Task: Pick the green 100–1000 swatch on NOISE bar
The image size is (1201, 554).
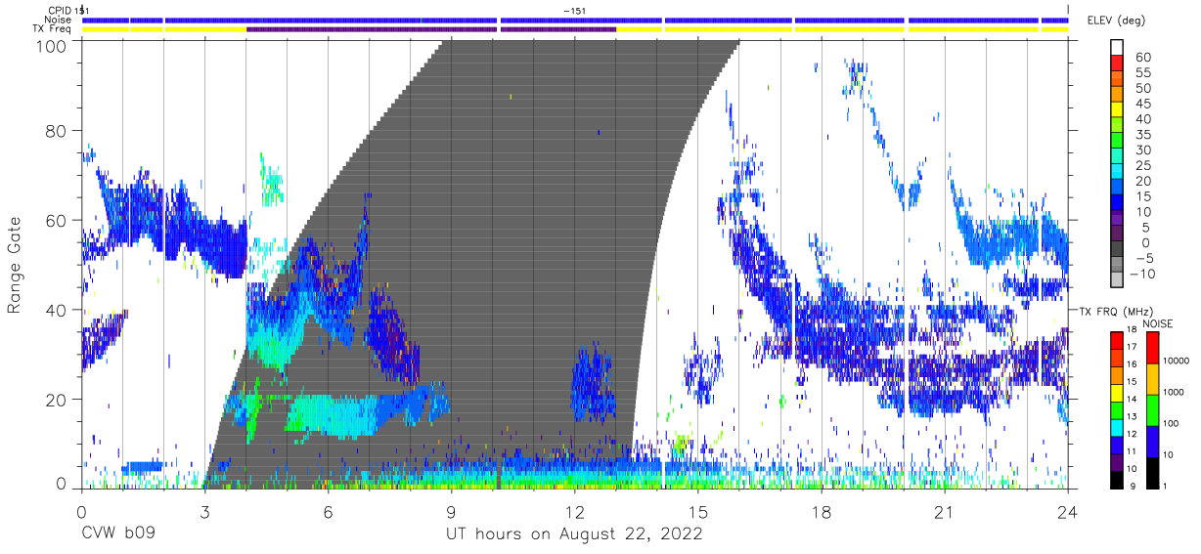Action: click(x=1154, y=409)
